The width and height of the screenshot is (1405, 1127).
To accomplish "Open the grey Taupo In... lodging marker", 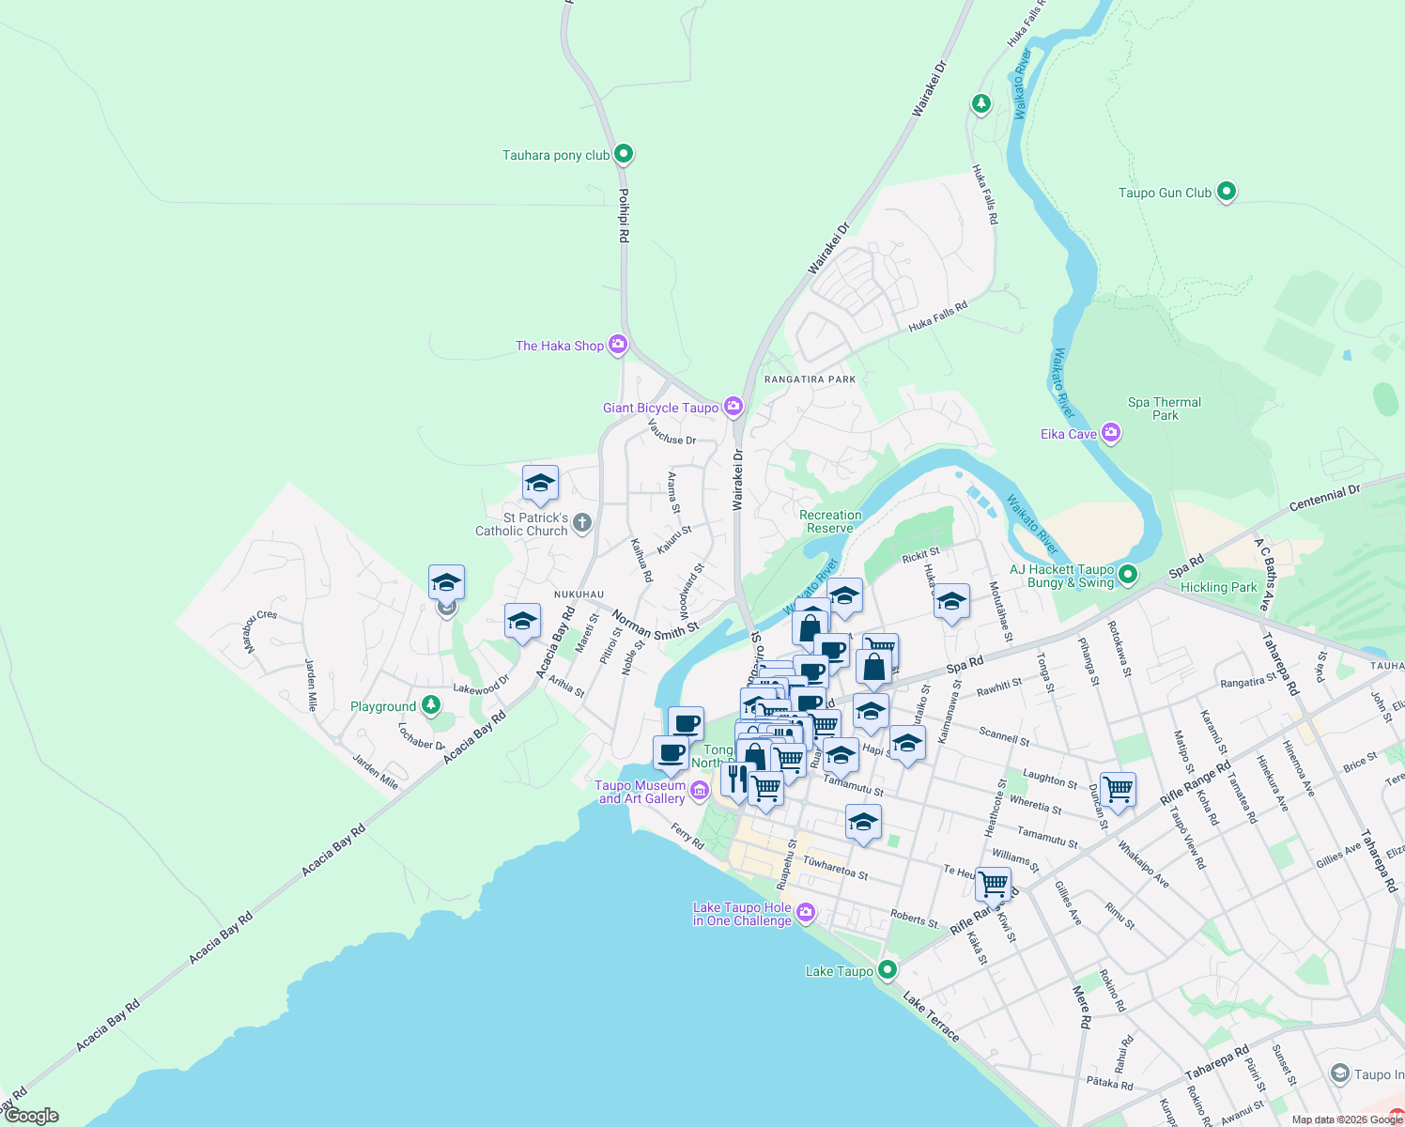I will pyautogui.click(x=1340, y=1073).
